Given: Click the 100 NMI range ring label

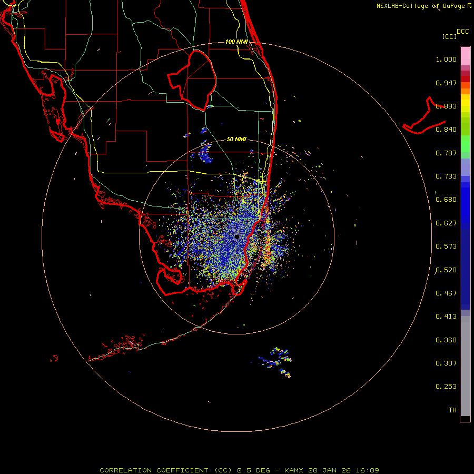Looking at the screenshot, I should (236, 42).
